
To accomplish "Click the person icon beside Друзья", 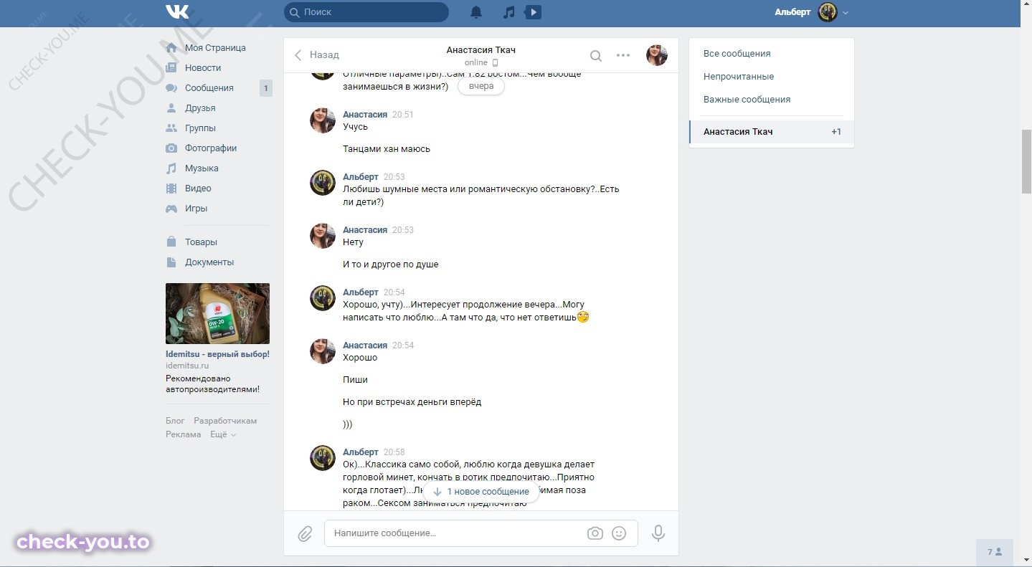I will (171, 108).
